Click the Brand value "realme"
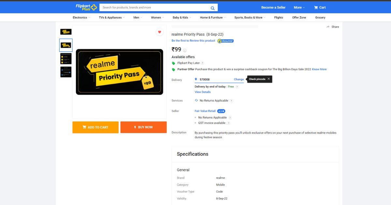The image size is (391, 205). coord(221,178)
